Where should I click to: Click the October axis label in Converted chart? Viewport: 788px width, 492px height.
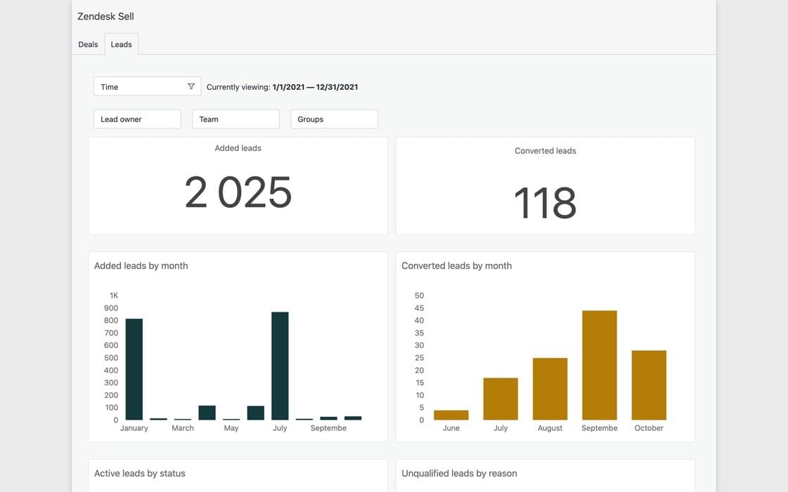point(649,428)
